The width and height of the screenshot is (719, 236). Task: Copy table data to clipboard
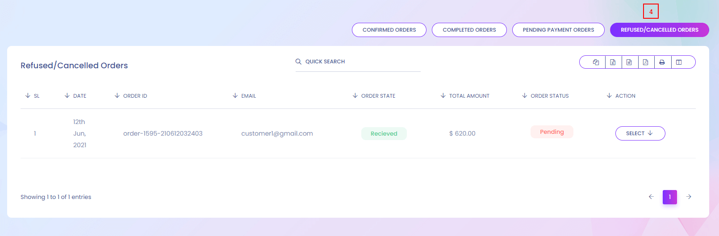[596, 62]
